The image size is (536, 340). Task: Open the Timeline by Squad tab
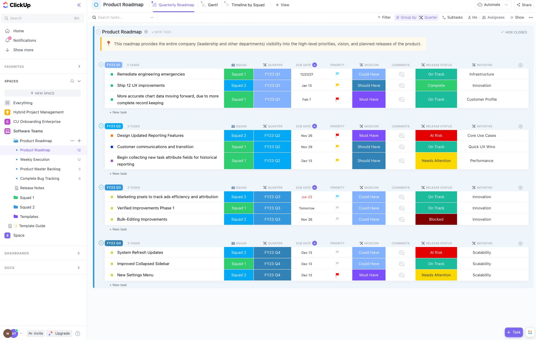(245, 5)
